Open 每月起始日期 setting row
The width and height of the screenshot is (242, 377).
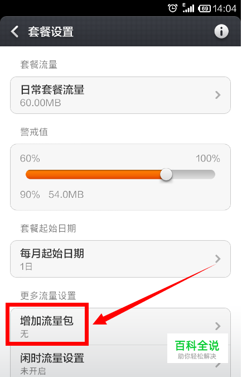120,259
